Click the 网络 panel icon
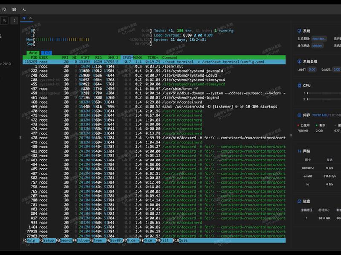341x255 pixels. click(x=299, y=151)
